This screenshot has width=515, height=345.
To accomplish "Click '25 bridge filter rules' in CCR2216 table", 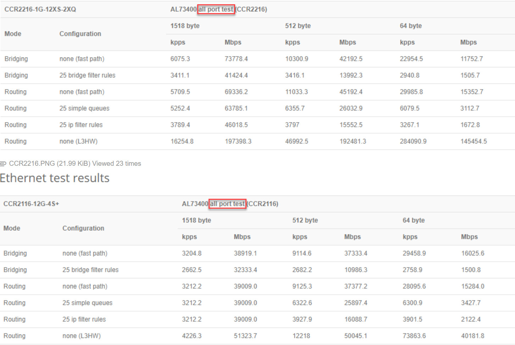I will coord(87,75).
